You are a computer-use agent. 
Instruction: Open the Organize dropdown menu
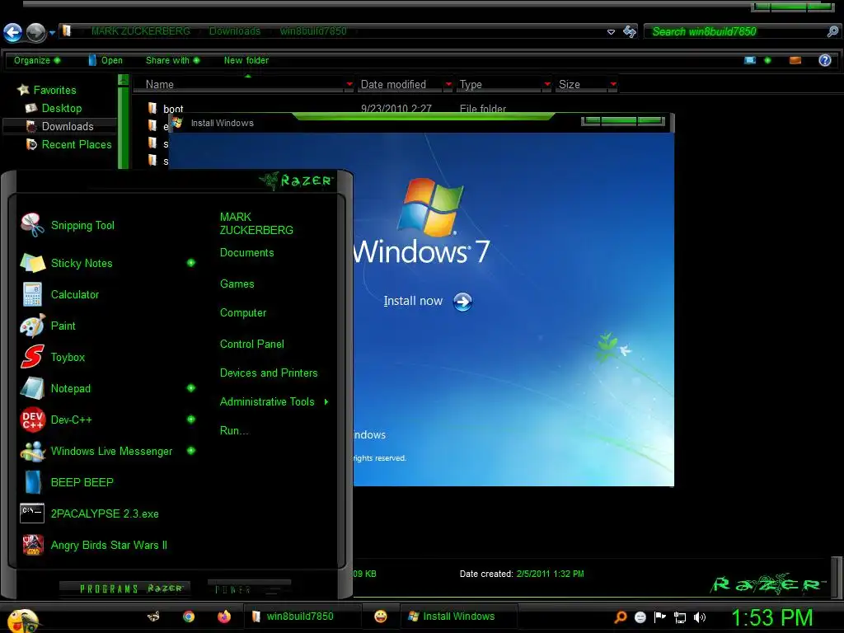pyautogui.click(x=37, y=60)
